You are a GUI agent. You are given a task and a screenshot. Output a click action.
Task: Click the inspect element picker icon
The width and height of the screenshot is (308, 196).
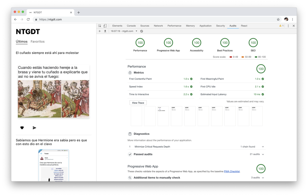click(100, 26)
